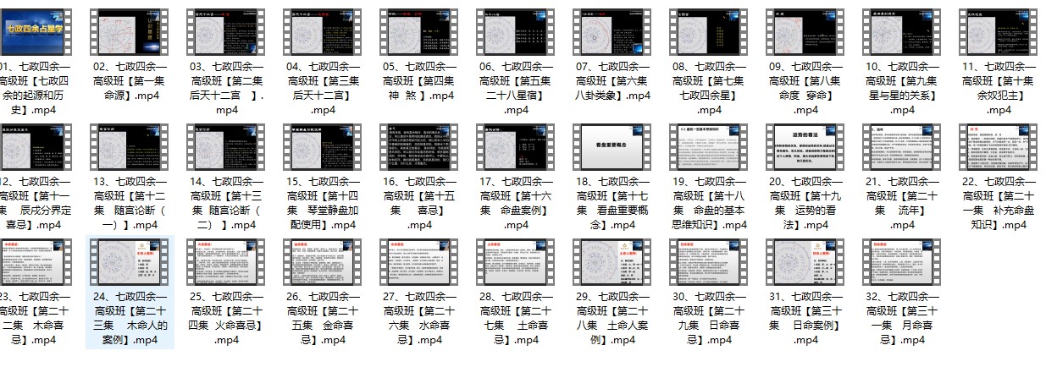Click the 09 第八集 命度 穿命 thumbnail
Viewport: 1046px width, 378px height.
805,31
